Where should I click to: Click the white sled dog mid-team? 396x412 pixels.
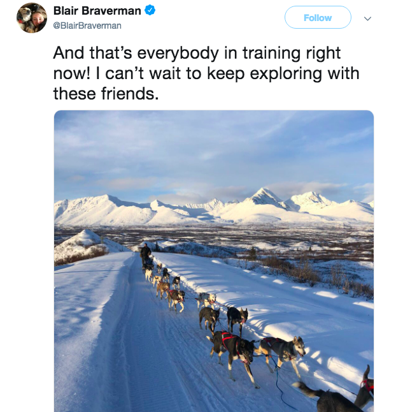(x=207, y=300)
